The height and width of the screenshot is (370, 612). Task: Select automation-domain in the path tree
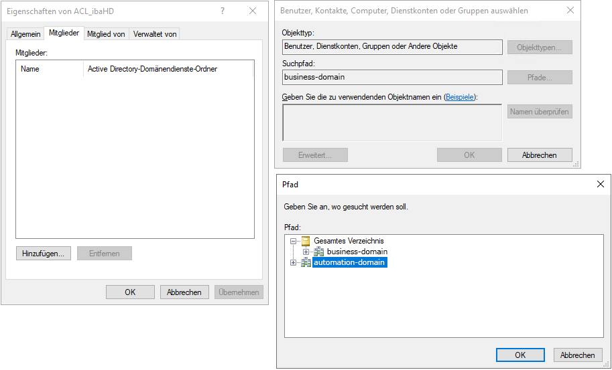coord(349,262)
